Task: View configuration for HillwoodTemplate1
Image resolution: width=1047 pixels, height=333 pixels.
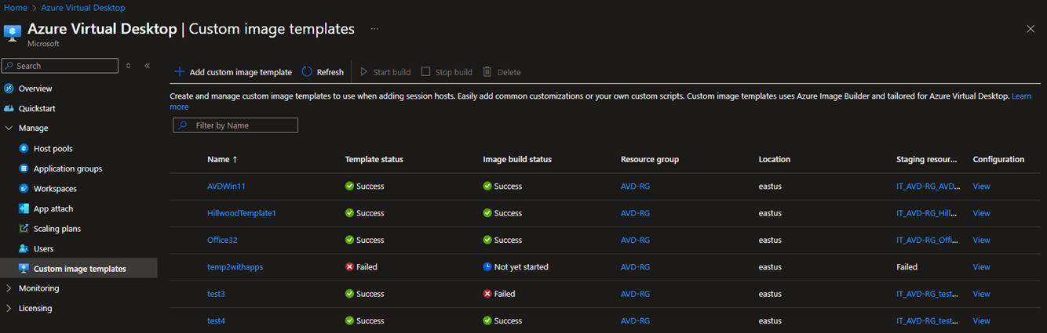Action: [982, 213]
